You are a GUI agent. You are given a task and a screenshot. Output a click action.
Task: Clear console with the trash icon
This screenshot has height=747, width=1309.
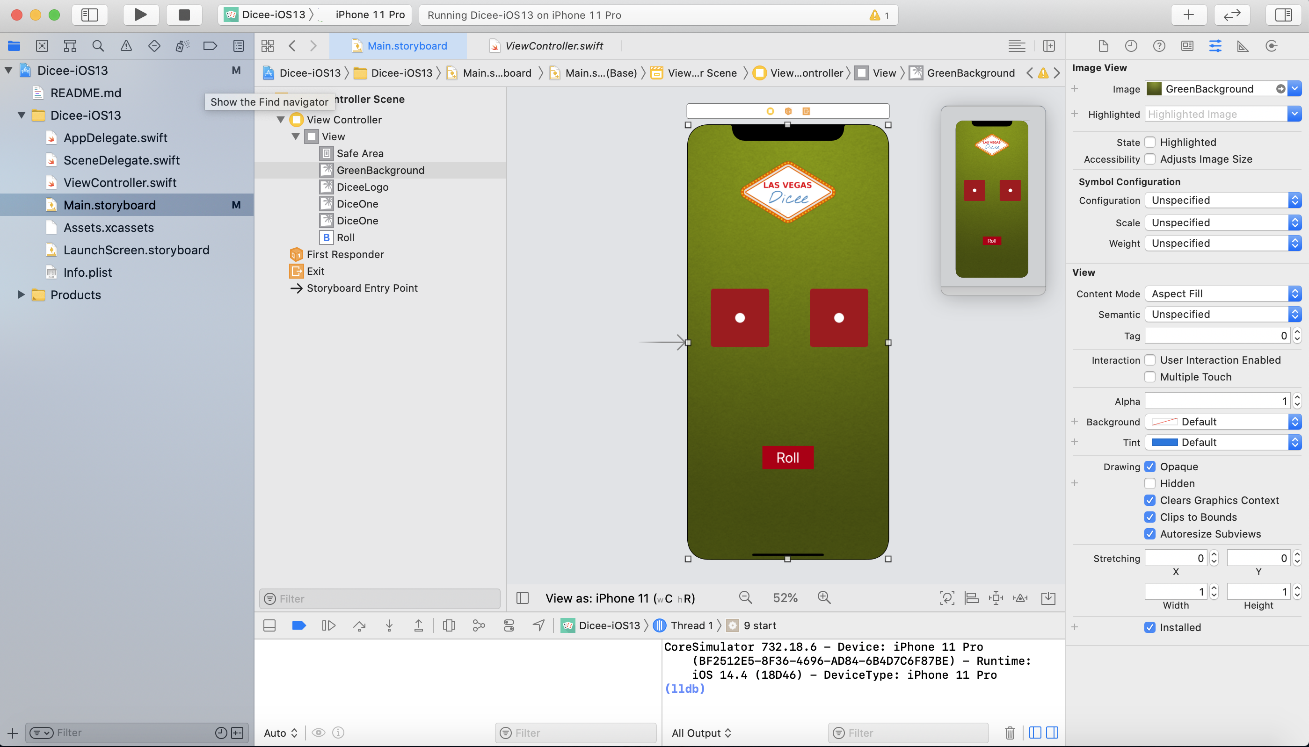1010,733
